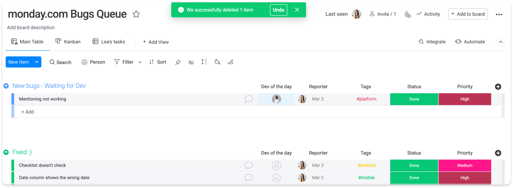Add a column to the Fixed group
The height and width of the screenshot is (188, 513).
(498, 153)
